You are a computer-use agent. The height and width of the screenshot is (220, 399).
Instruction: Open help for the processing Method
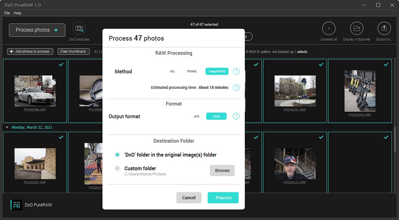(x=236, y=71)
